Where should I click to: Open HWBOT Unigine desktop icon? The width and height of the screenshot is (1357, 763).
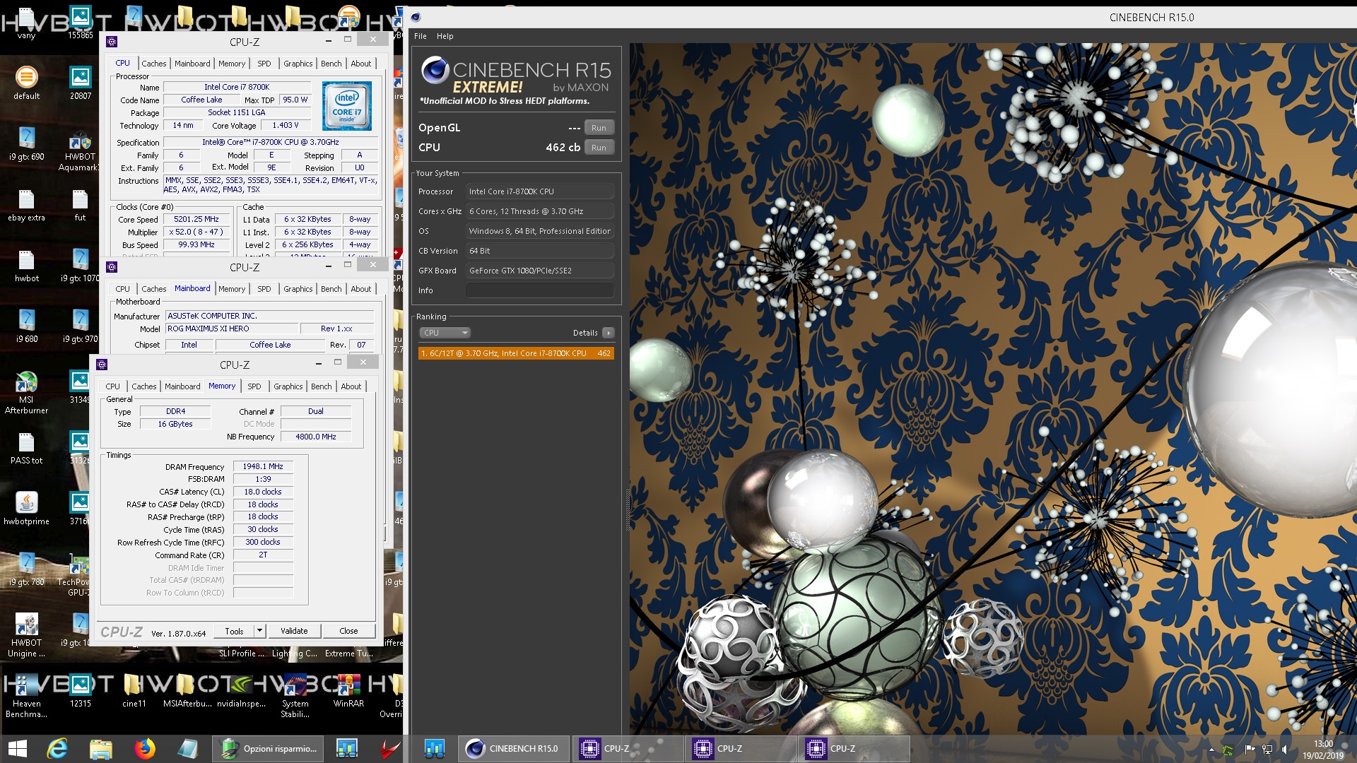coord(26,635)
